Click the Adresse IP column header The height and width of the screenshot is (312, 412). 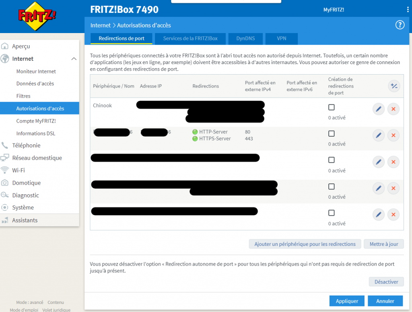tap(151, 86)
